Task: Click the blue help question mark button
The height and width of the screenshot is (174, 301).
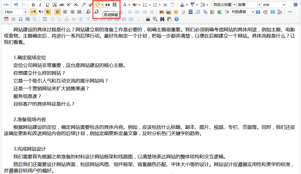Action: pos(177,19)
